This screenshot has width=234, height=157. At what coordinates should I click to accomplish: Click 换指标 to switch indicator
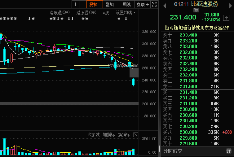(x=124, y=134)
